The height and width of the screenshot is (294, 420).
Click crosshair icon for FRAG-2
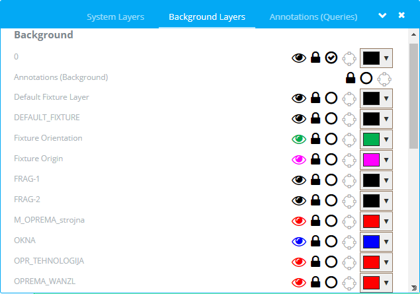(349, 202)
